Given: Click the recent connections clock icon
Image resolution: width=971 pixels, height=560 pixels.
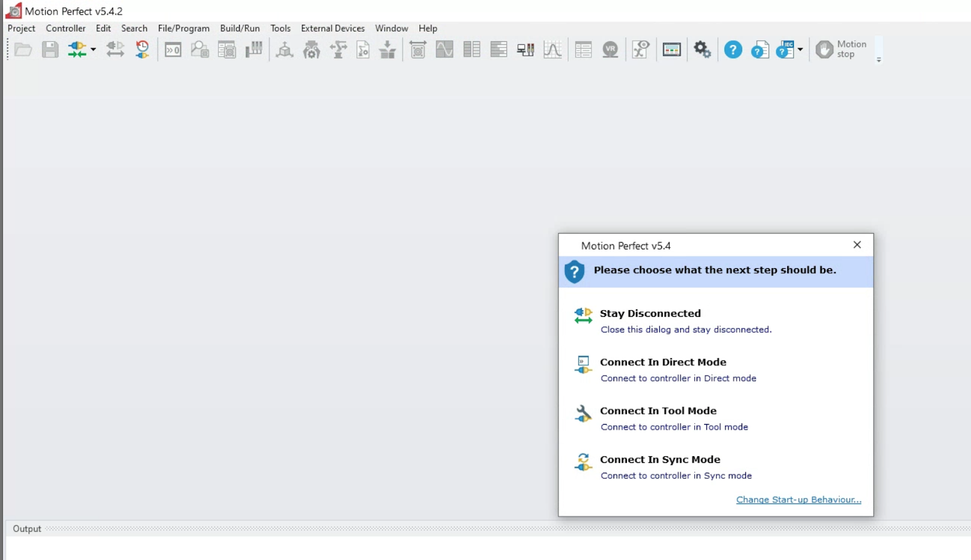Looking at the screenshot, I should click(x=143, y=50).
